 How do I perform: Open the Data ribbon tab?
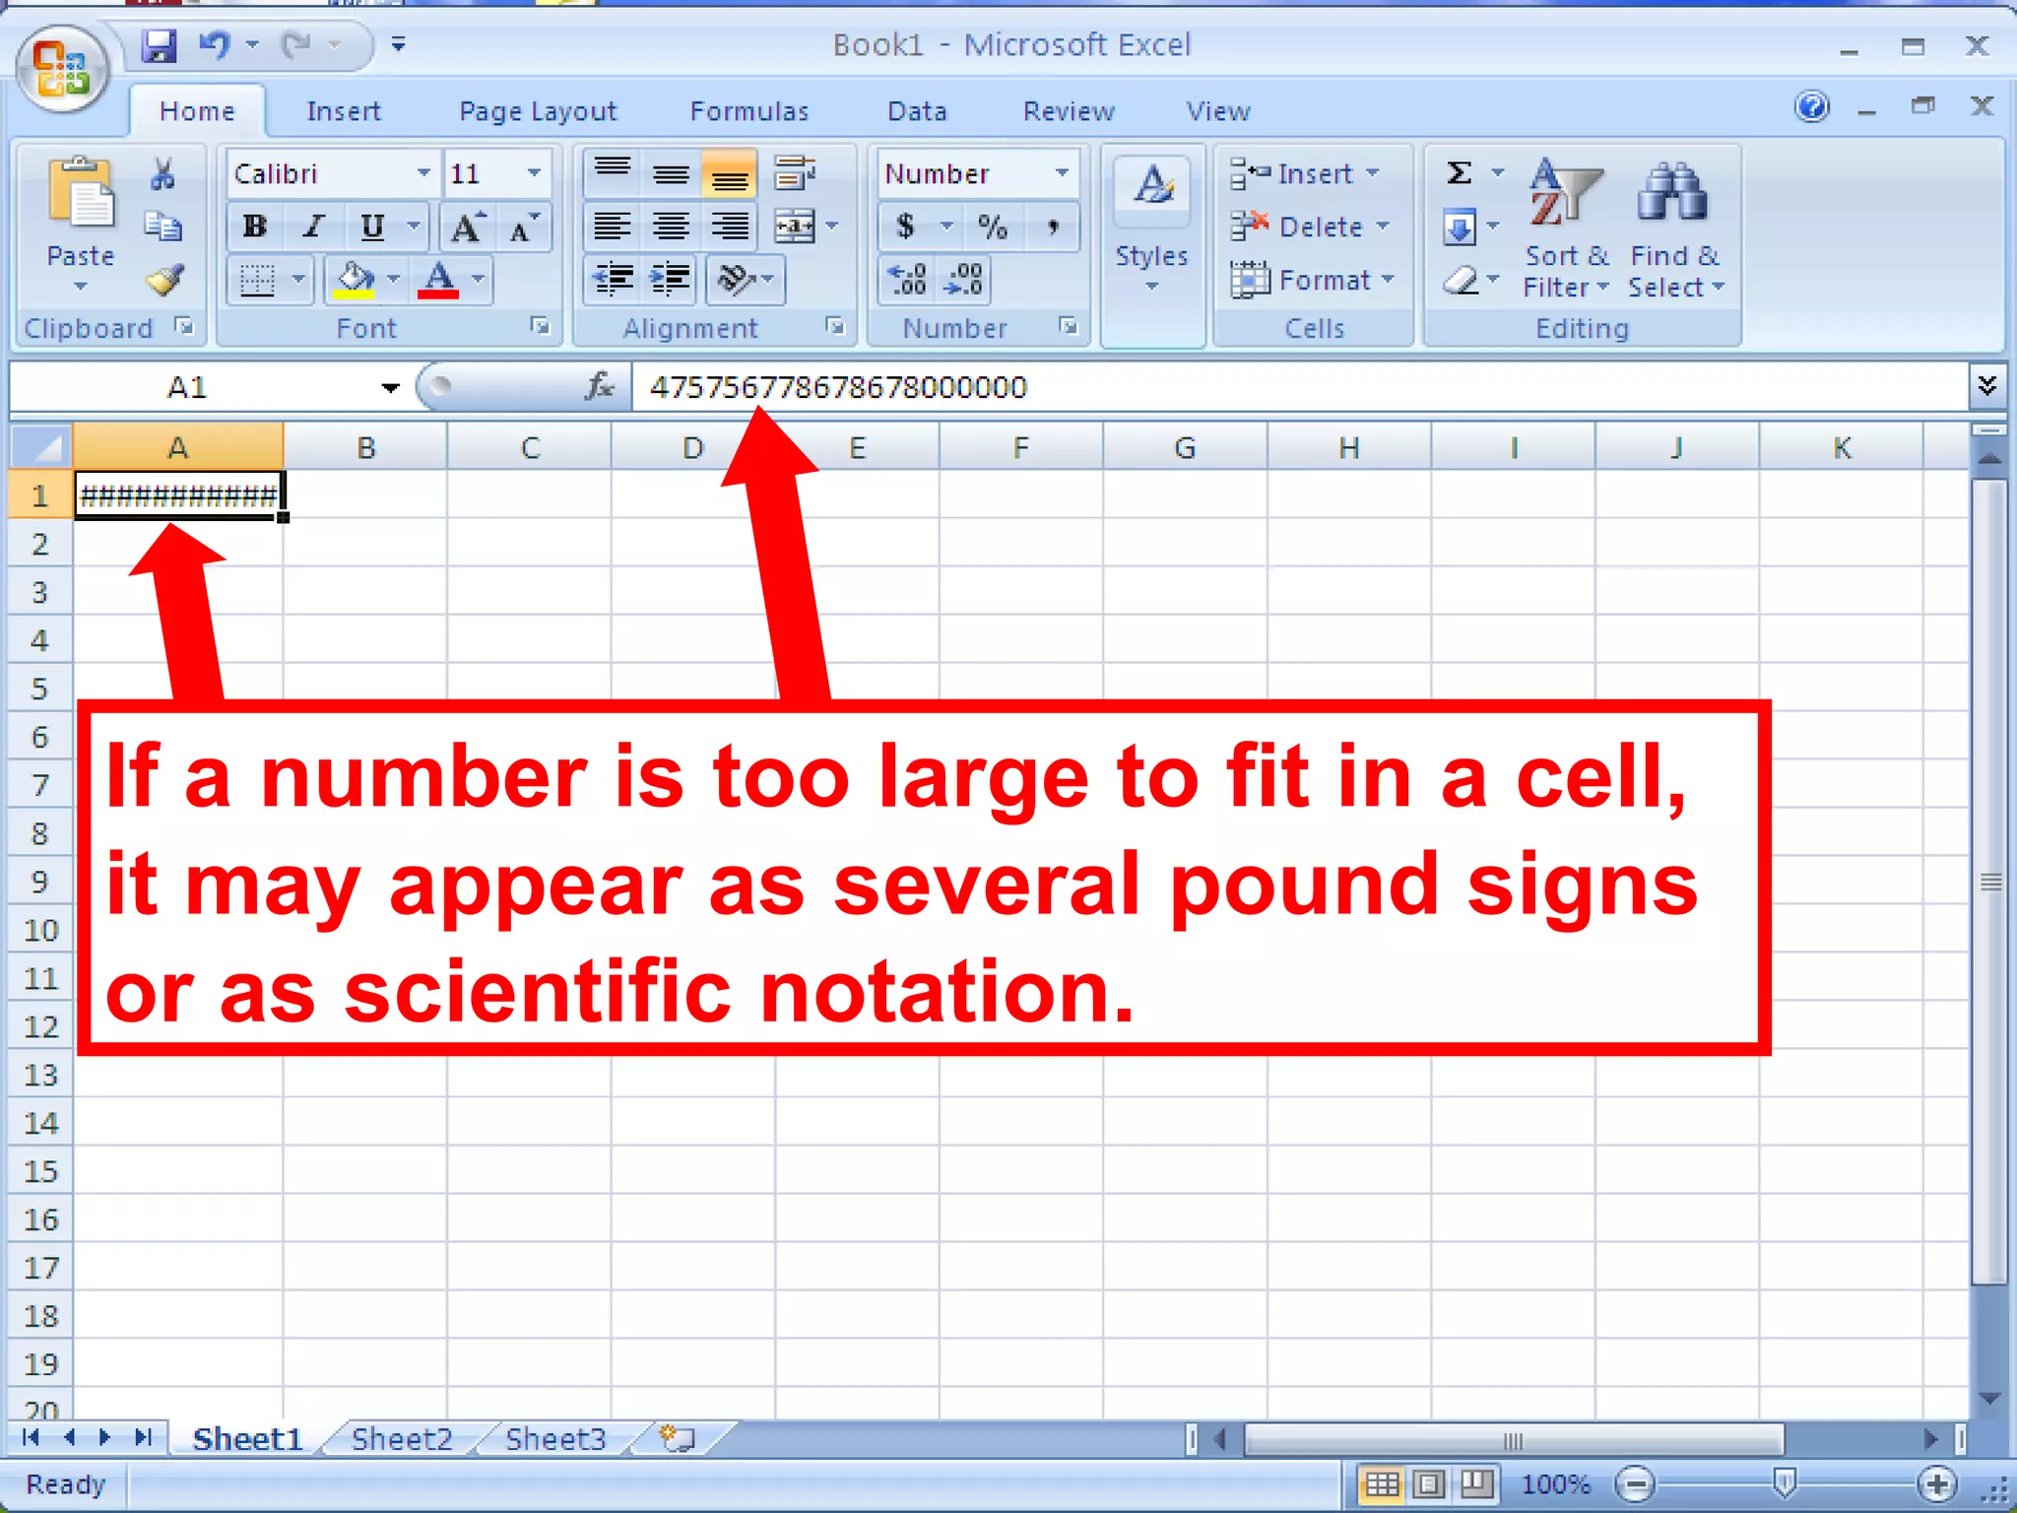coord(917,111)
